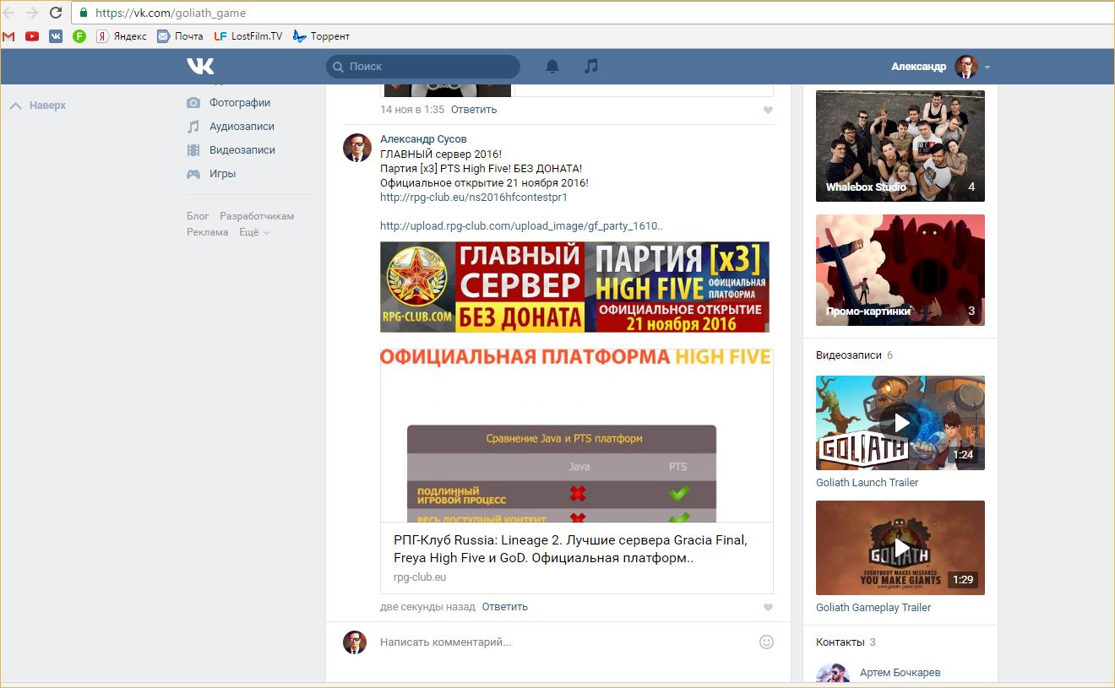
Task: Click rpg-club.eu domain under preview
Action: (420, 577)
